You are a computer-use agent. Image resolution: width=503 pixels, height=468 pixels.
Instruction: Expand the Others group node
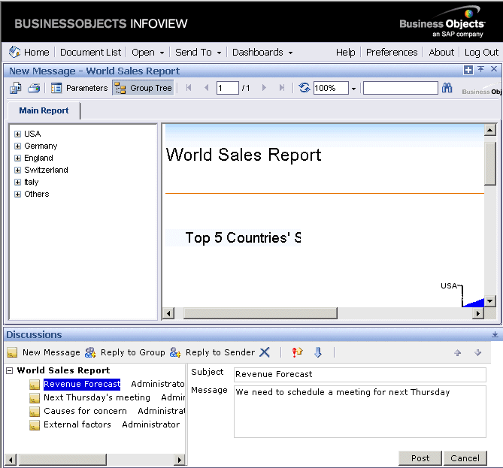point(17,195)
